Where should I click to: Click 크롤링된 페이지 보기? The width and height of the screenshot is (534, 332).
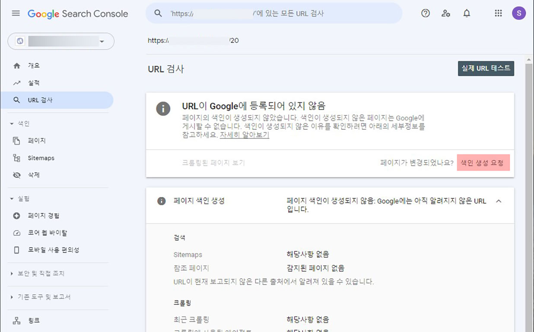213,163
